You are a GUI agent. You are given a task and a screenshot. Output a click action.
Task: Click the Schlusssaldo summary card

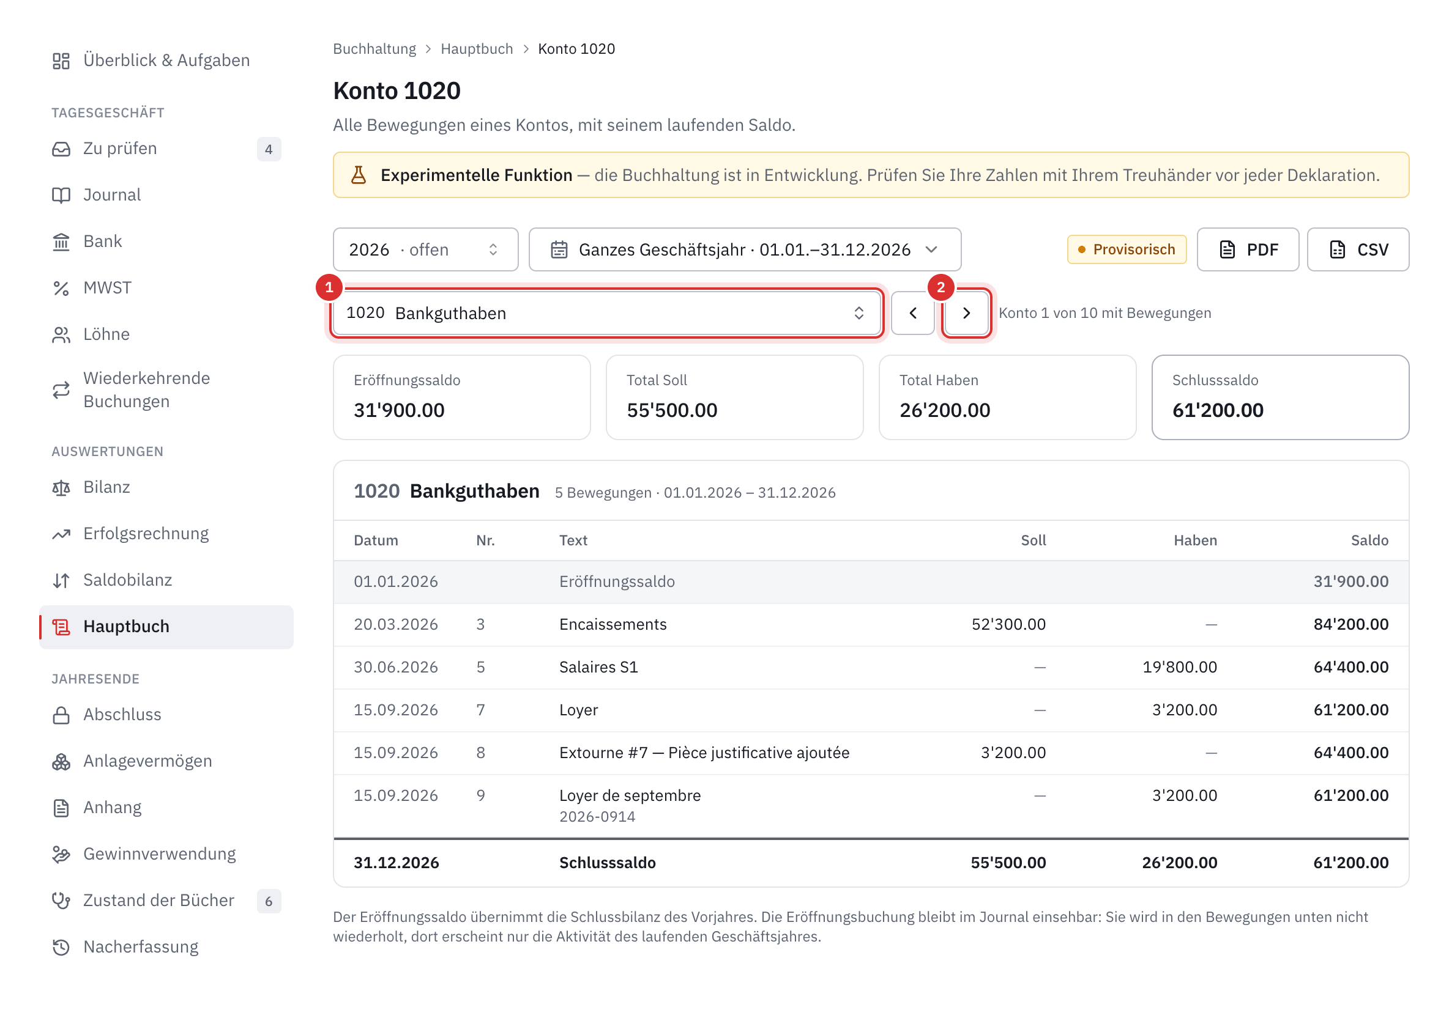1280,397
